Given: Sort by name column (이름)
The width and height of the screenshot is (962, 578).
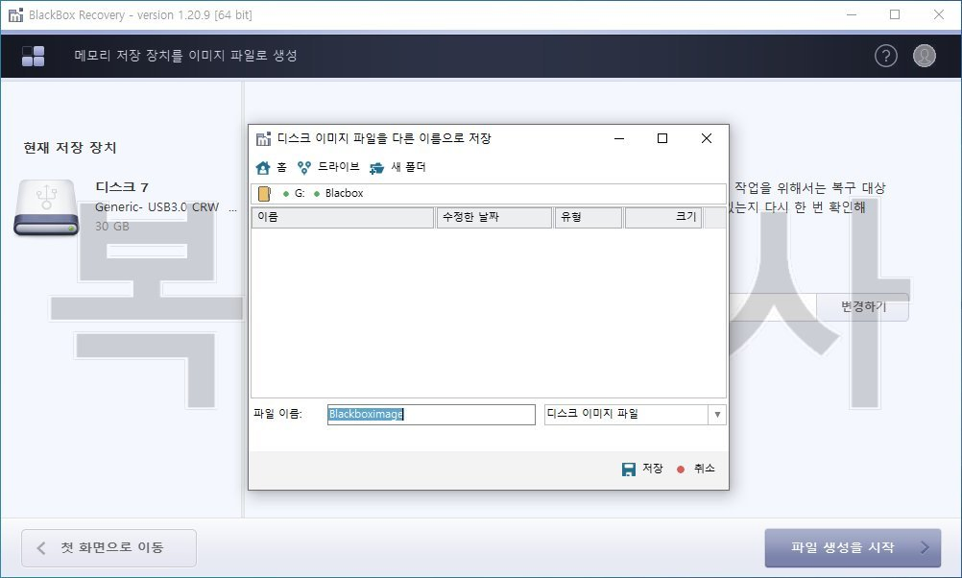Looking at the screenshot, I should (x=343, y=217).
